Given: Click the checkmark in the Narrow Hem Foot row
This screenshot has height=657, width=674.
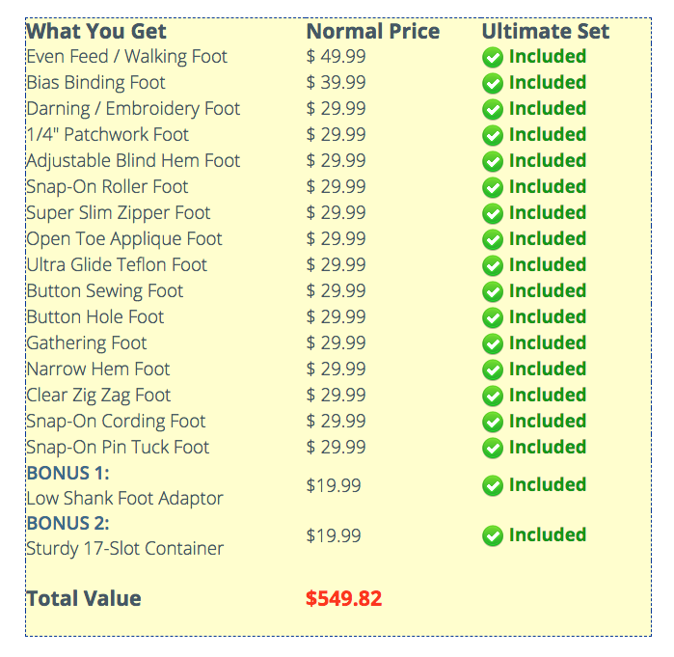Looking at the screenshot, I should coord(493,370).
